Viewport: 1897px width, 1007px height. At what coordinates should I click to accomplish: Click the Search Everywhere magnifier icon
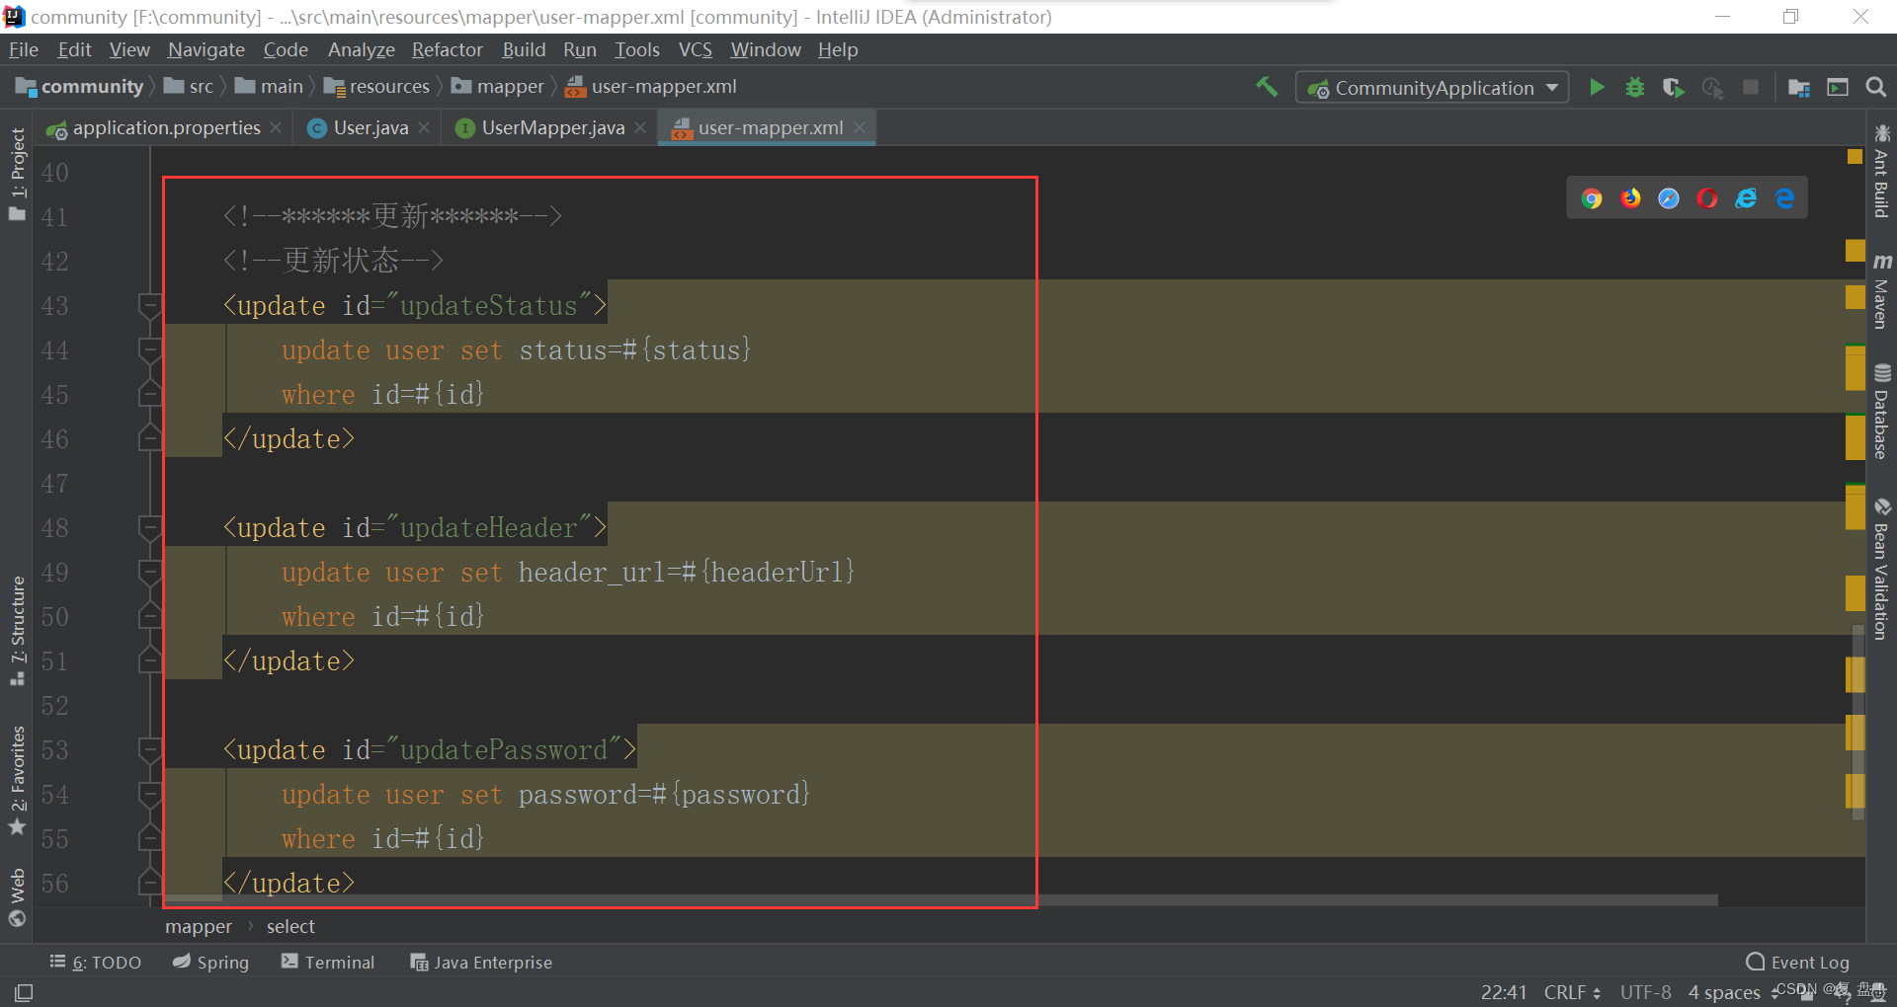coord(1875,88)
